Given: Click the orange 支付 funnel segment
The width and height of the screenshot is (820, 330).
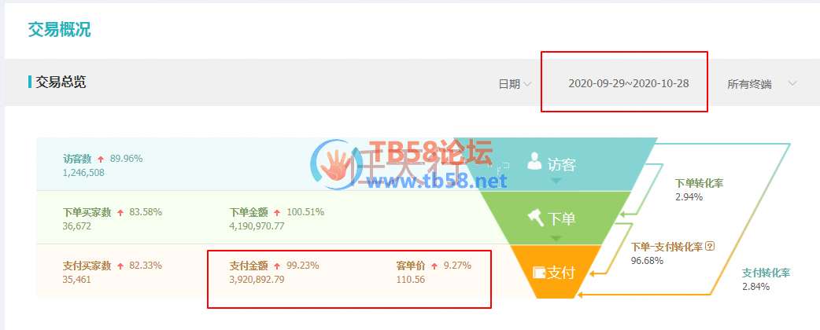Looking at the screenshot, I should pyautogui.click(x=555, y=272).
